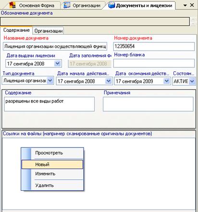198x212 pixels.
Task: Click the Содержание text area
Action: (x=49, y=104)
